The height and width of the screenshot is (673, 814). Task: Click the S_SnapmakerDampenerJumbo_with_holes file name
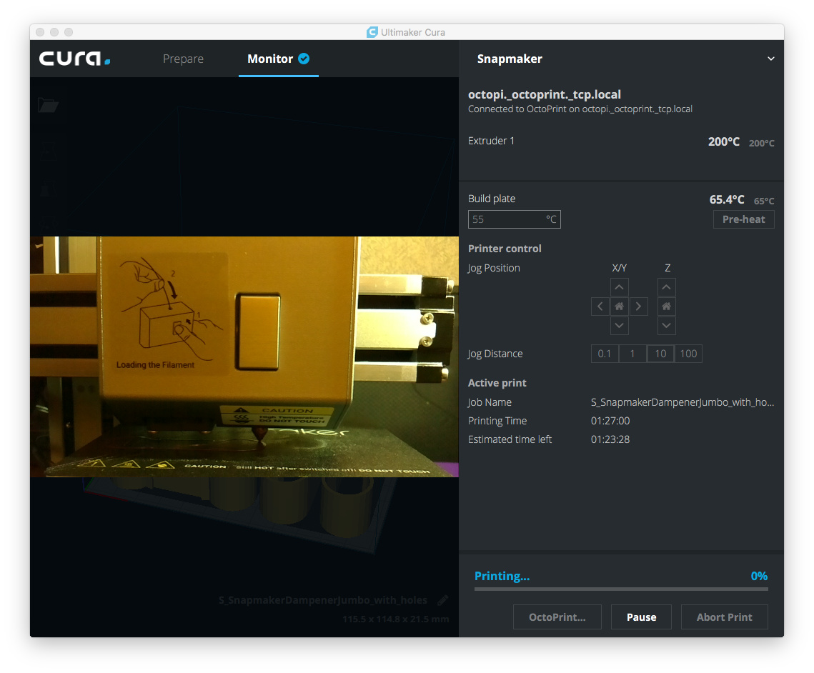323,600
